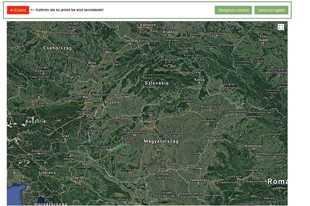Click the red '+ Új terület' button

18,10
